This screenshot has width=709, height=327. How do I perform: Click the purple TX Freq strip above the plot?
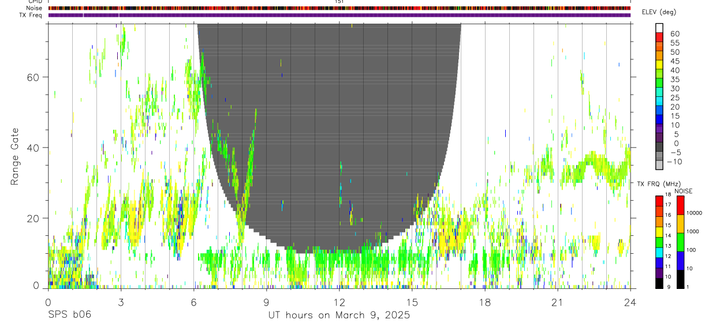[339, 15]
